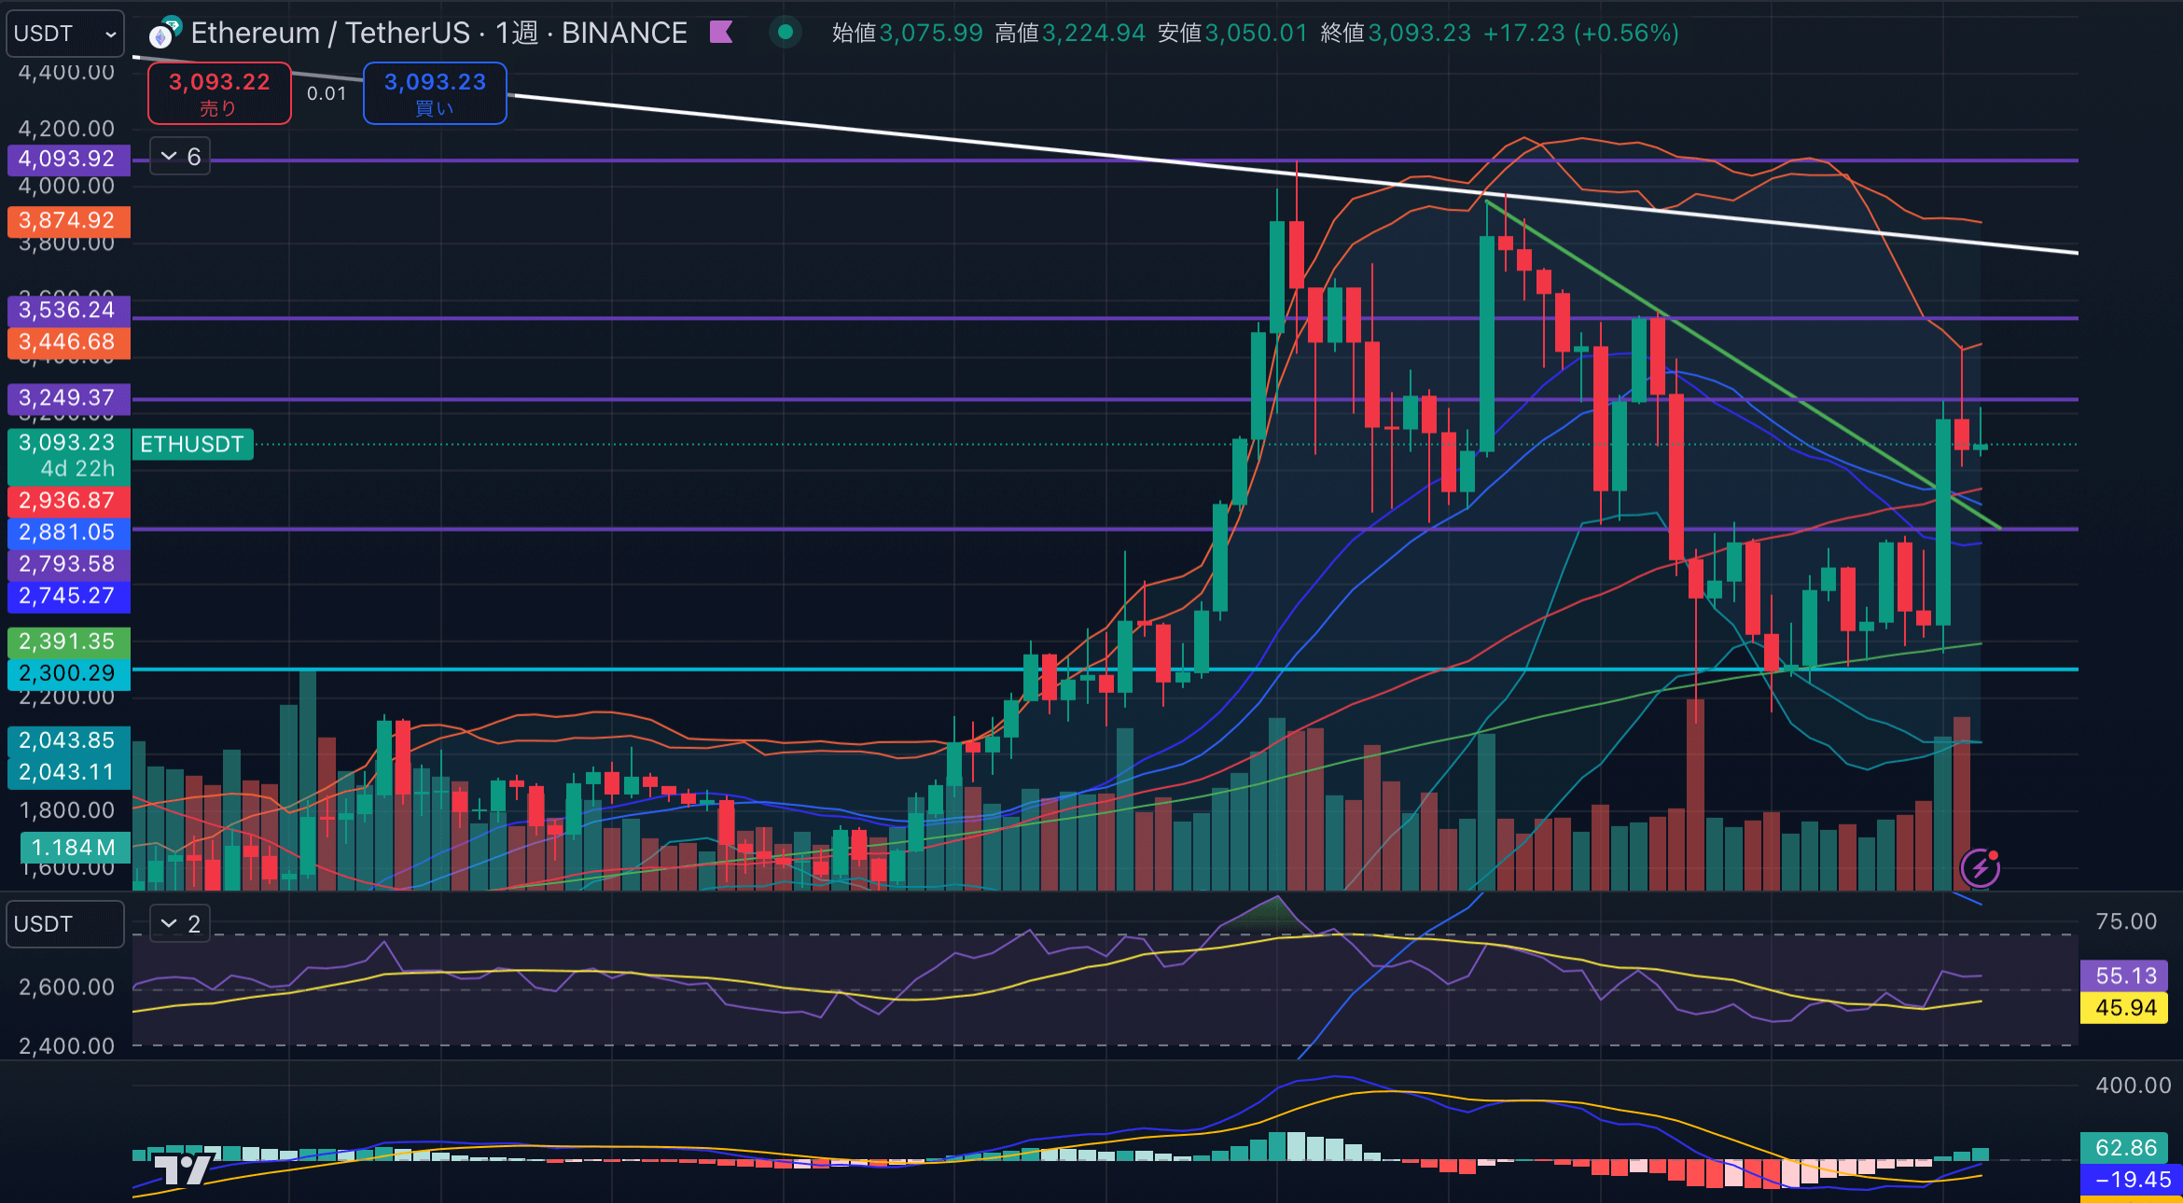Select the 2,793.58 purple price label
Viewport: 2183px width, 1203px height.
pos(68,564)
